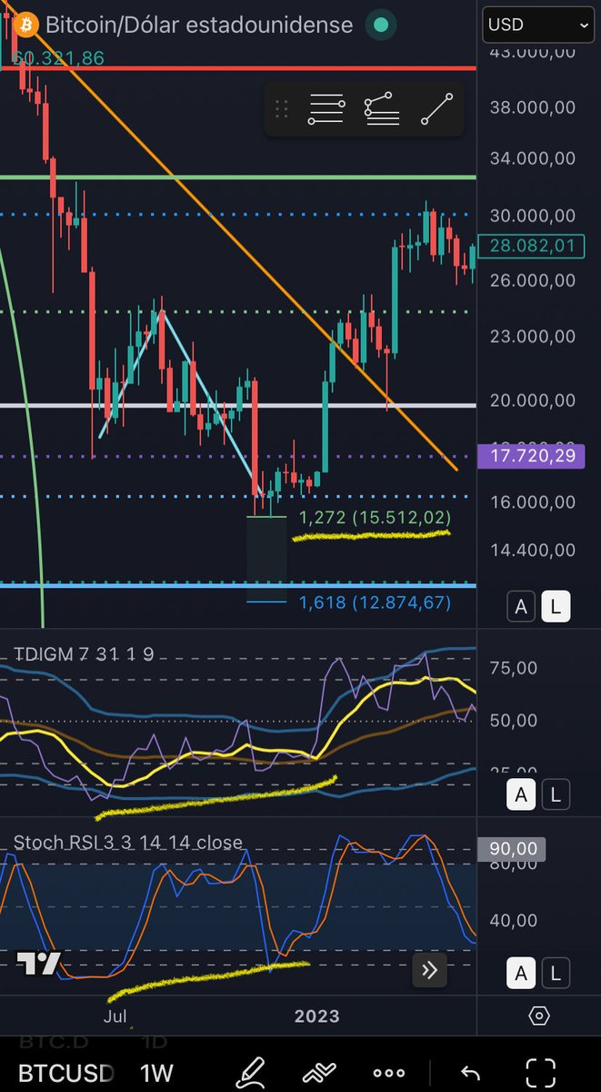Open the drawing tools pencil icon

pos(252,1071)
